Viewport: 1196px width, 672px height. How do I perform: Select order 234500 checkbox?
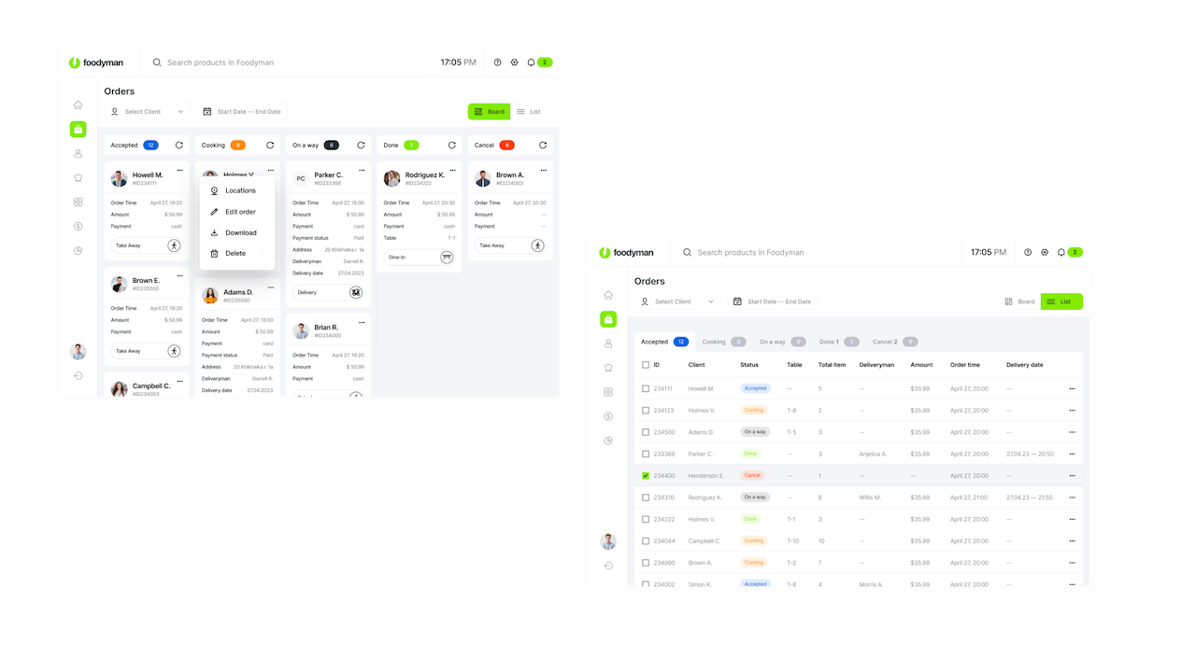pos(646,432)
